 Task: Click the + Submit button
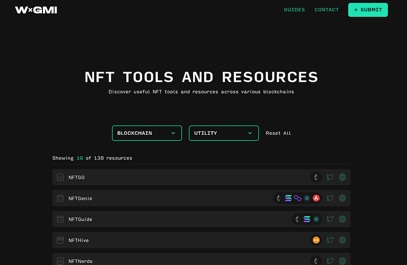tap(368, 10)
